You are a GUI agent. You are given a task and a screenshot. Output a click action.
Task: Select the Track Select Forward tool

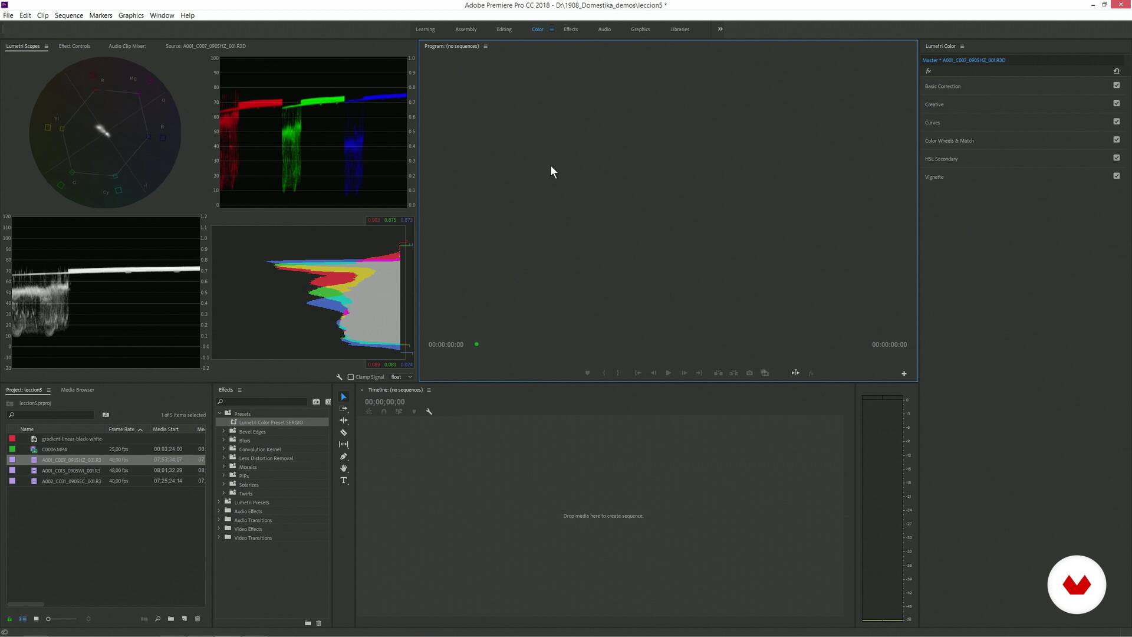344,409
